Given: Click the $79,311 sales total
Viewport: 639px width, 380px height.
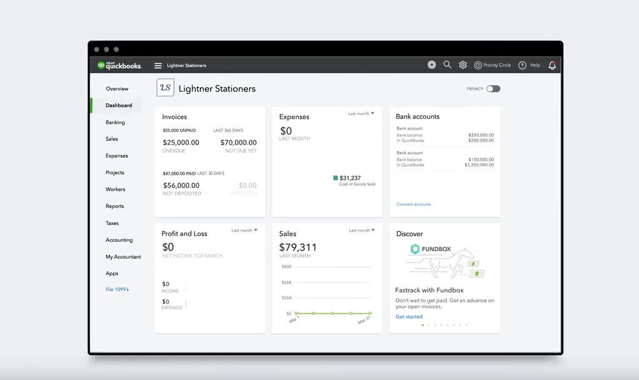Looking at the screenshot, I should pyautogui.click(x=297, y=247).
